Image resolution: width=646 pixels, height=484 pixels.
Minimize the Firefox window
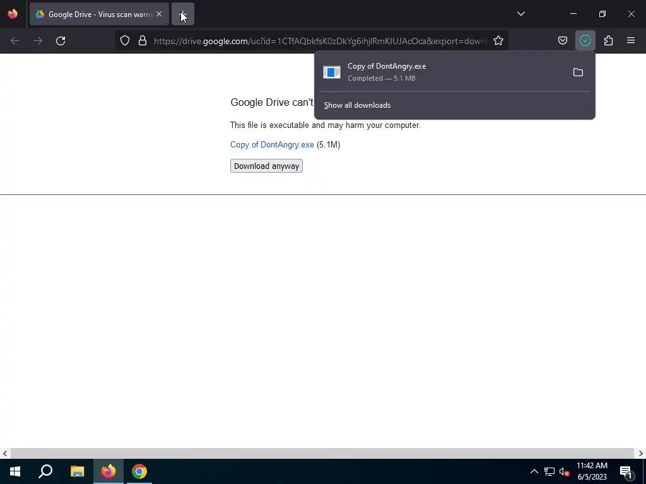tap(573, 14)
